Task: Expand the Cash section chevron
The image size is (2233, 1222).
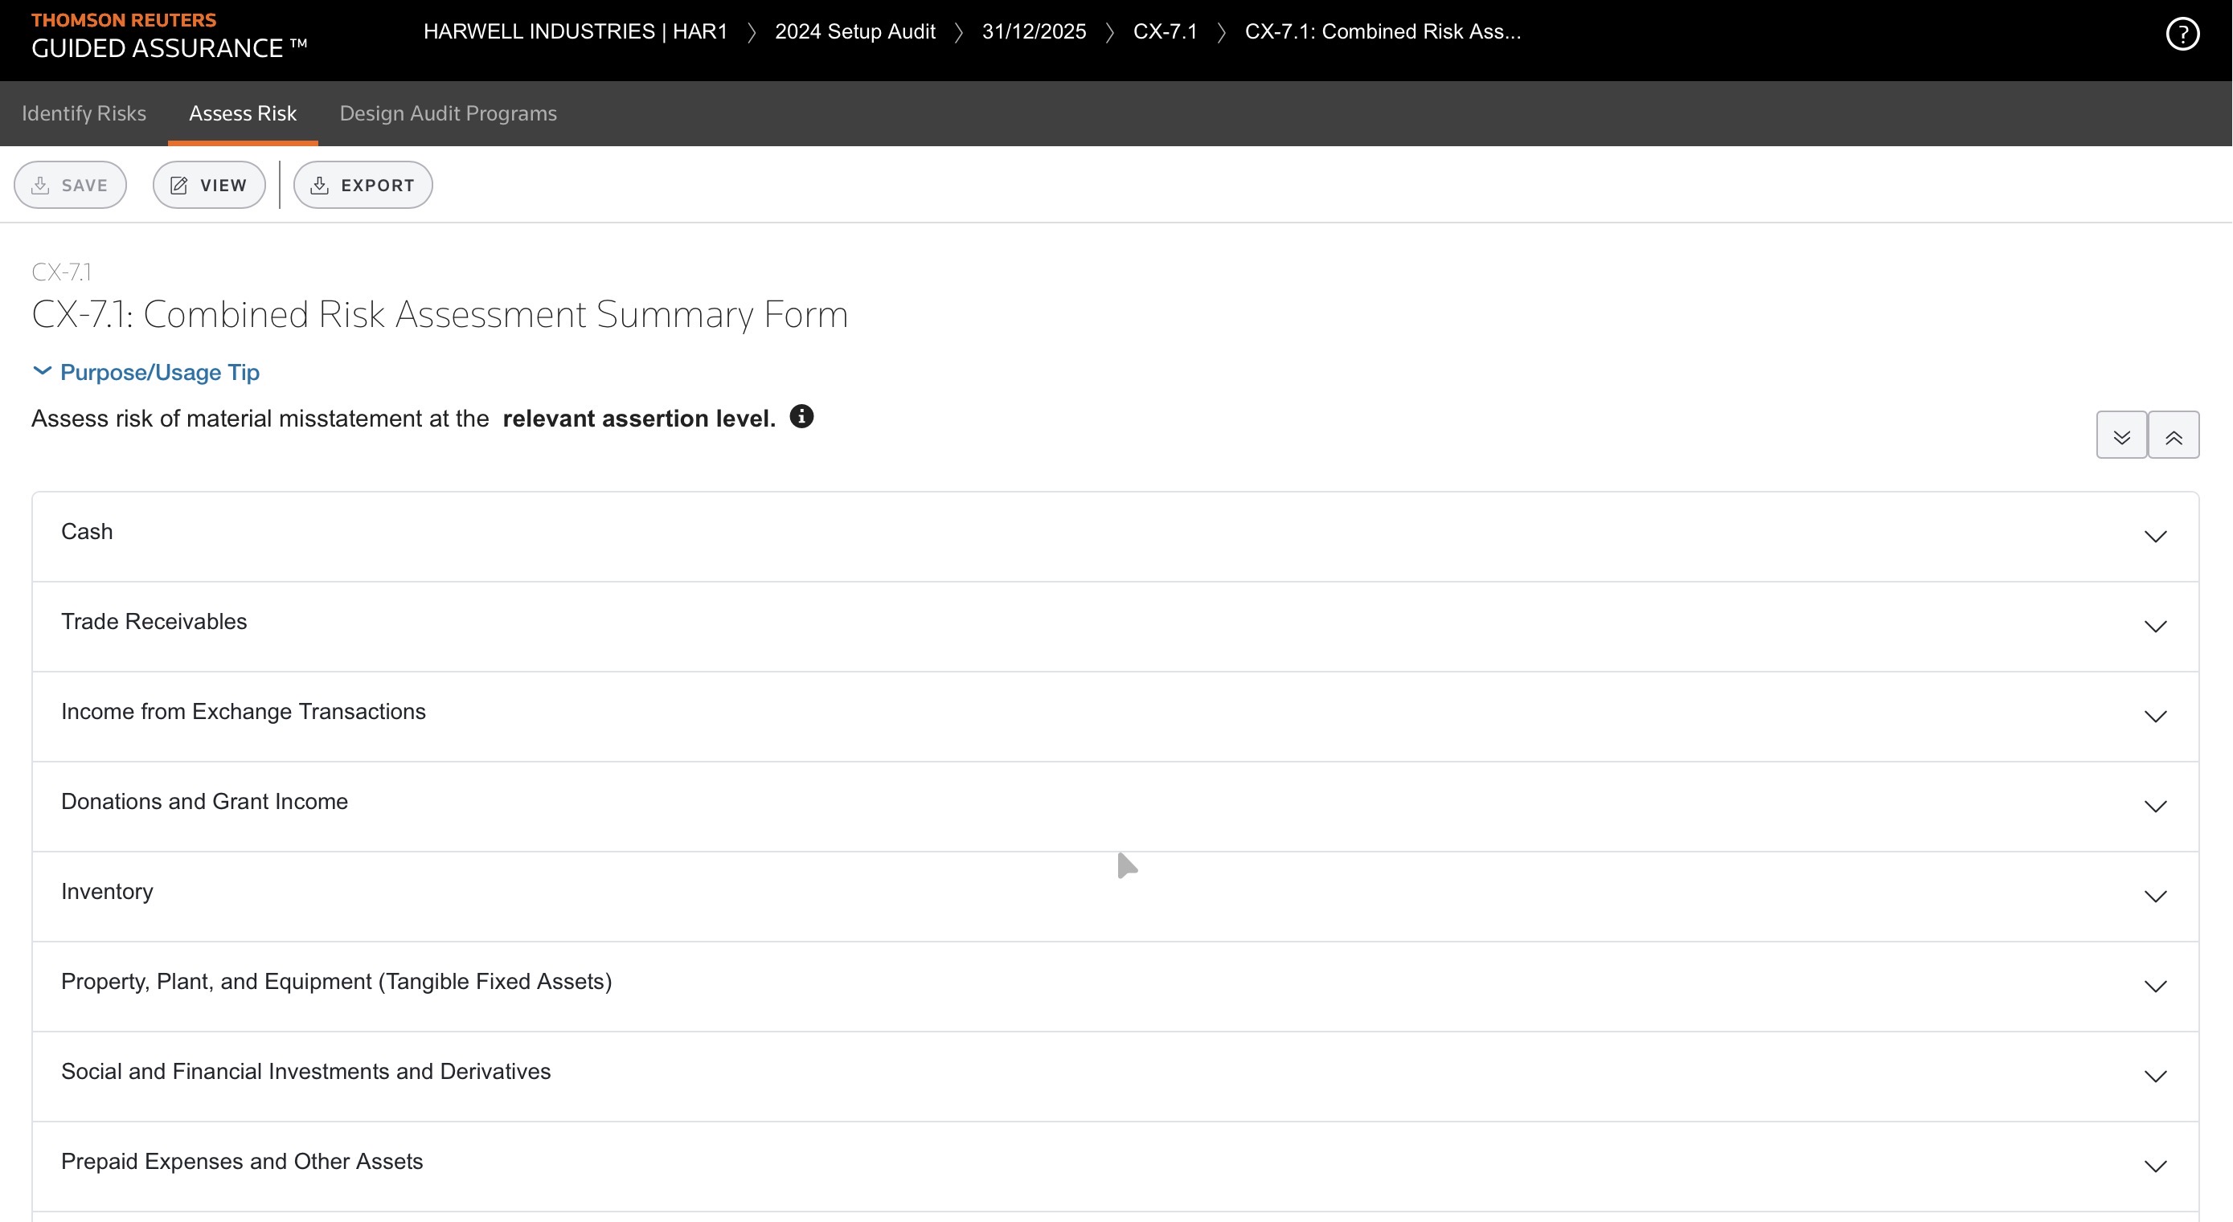Action: [2155, 537]
